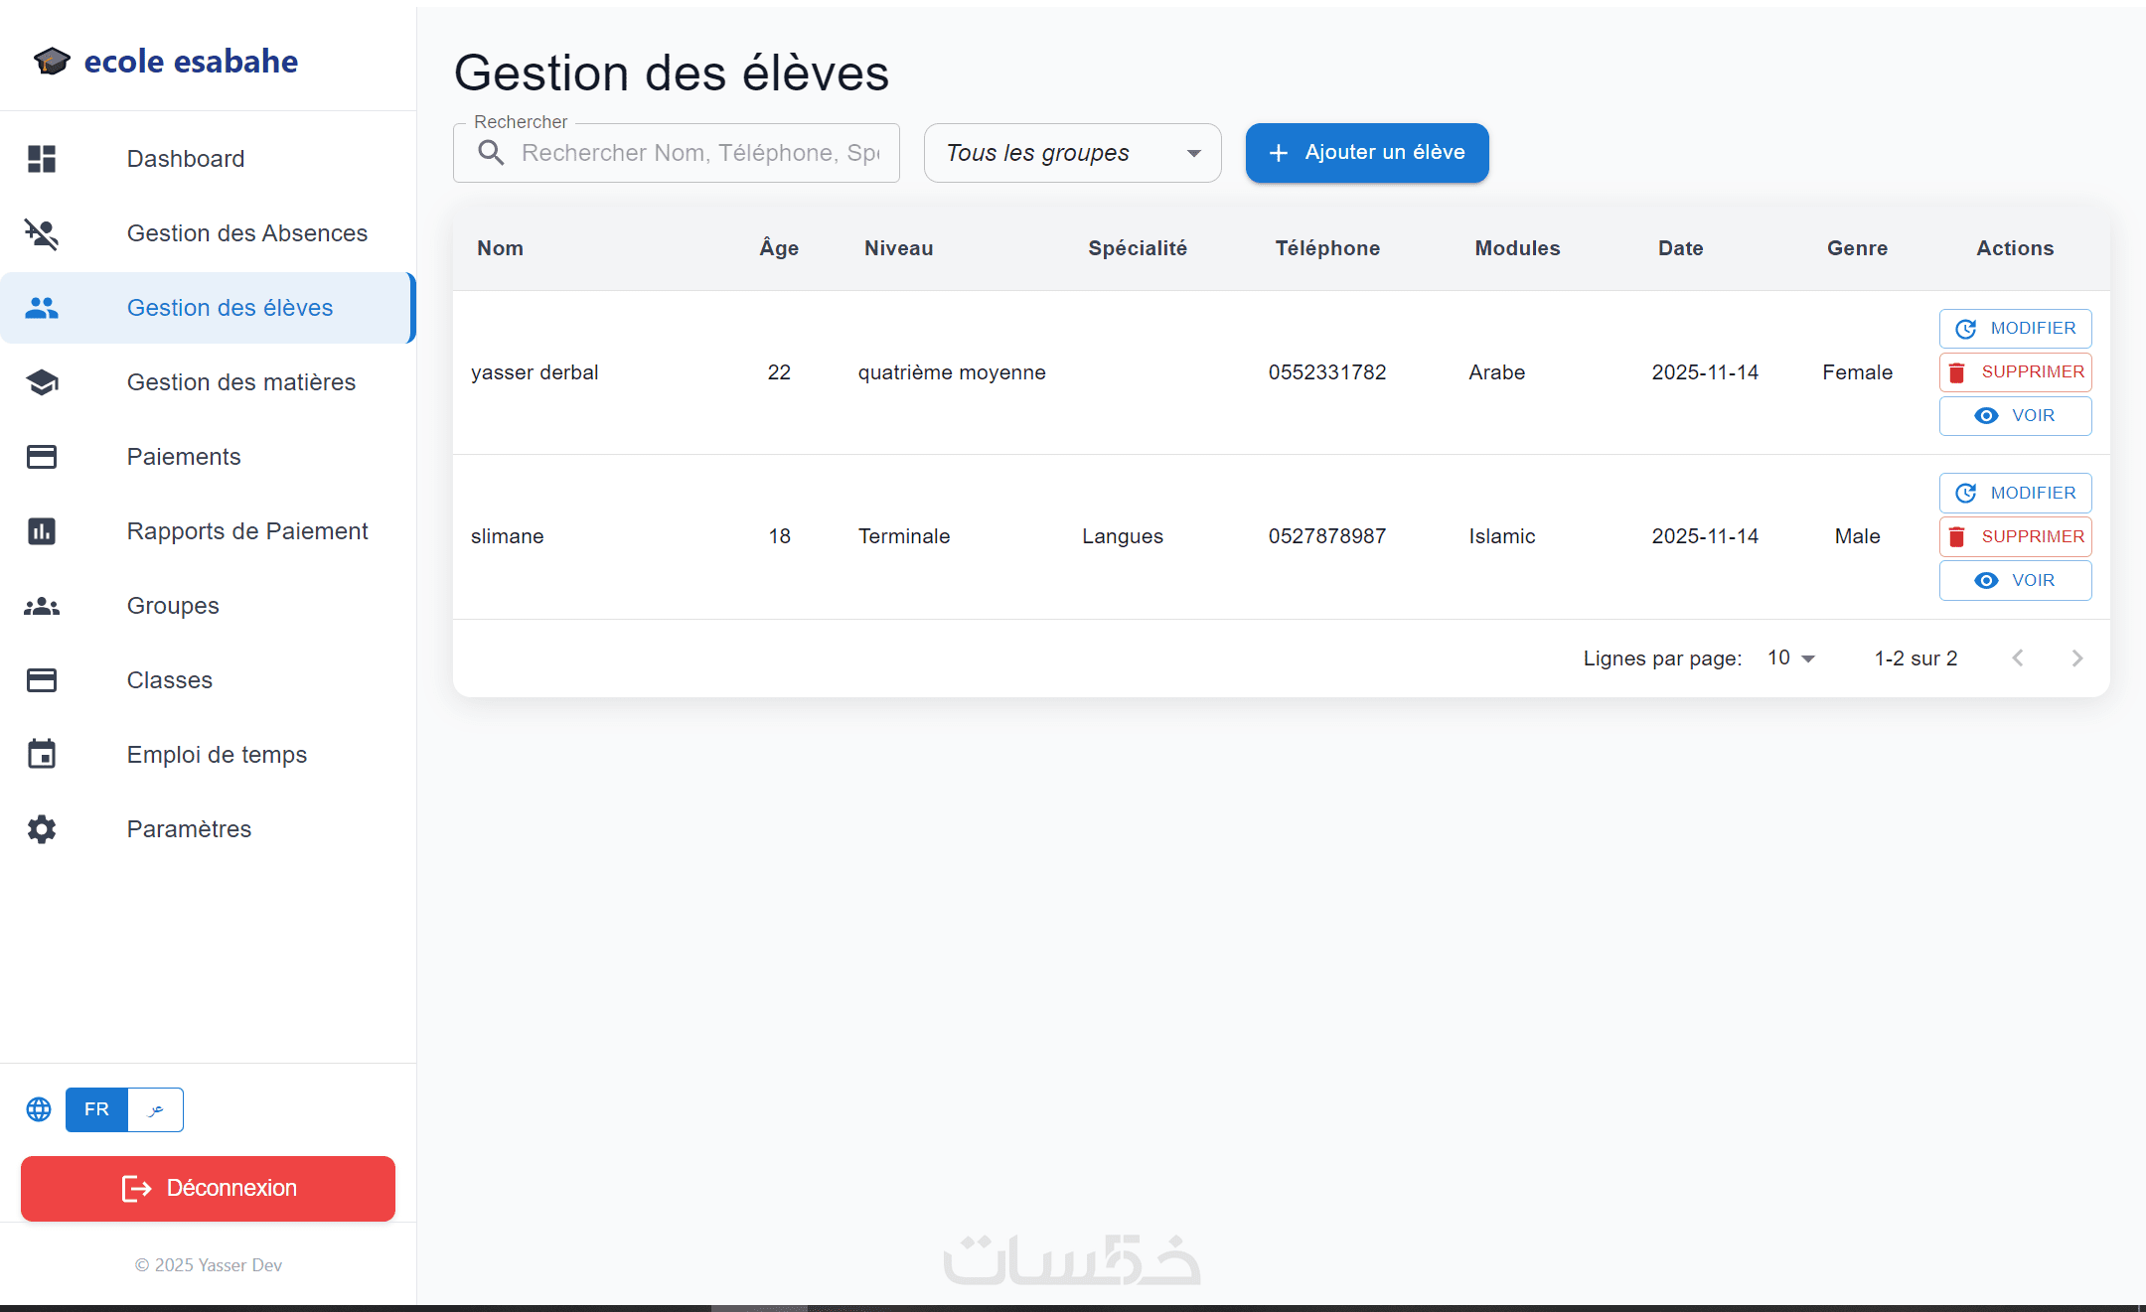
Task: Focus the Rechercher search field
Action: 699,153
